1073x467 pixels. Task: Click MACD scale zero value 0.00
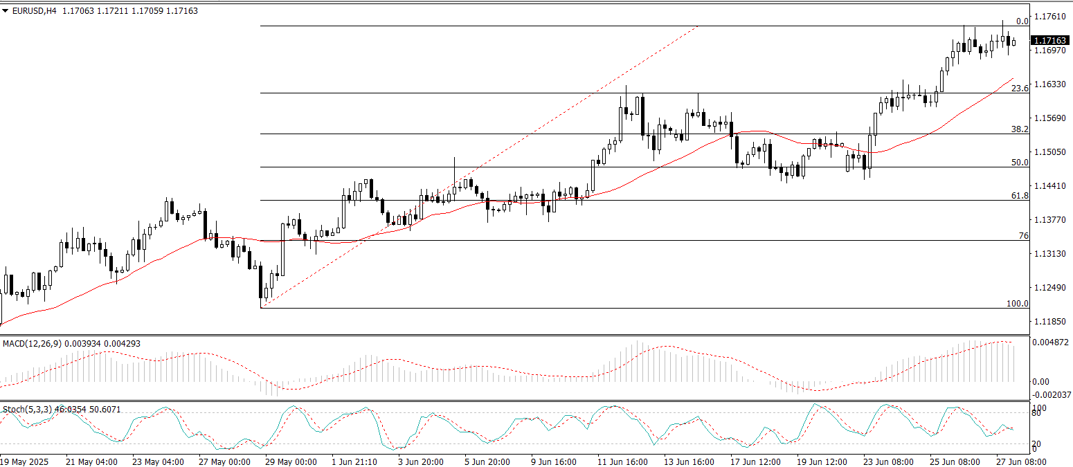(x=1040, y=382)
